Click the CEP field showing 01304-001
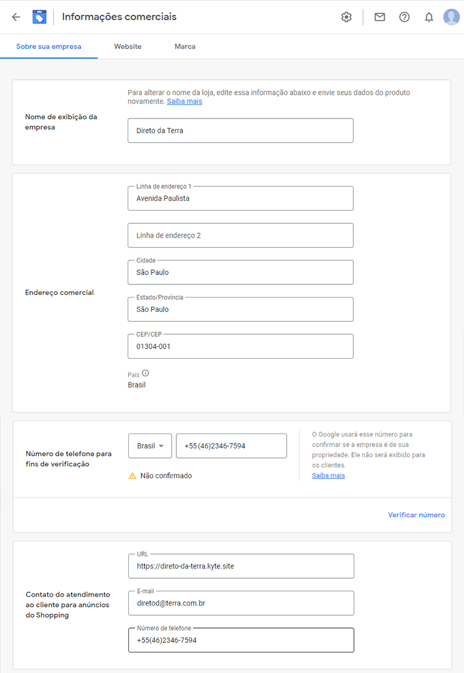 [240, 346]
